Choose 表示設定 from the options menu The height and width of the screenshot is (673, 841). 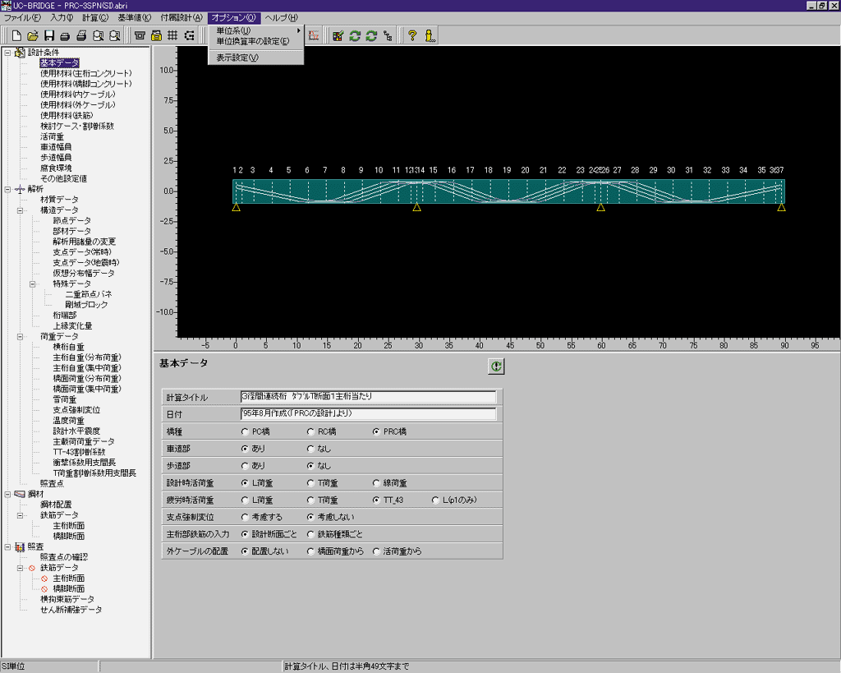coord(237,58)
